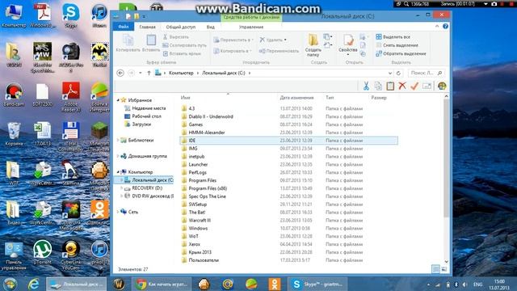Open the Total Commander desktop shortcut
517x291 pixels.
pyautogui.click(x=70, y=137)
